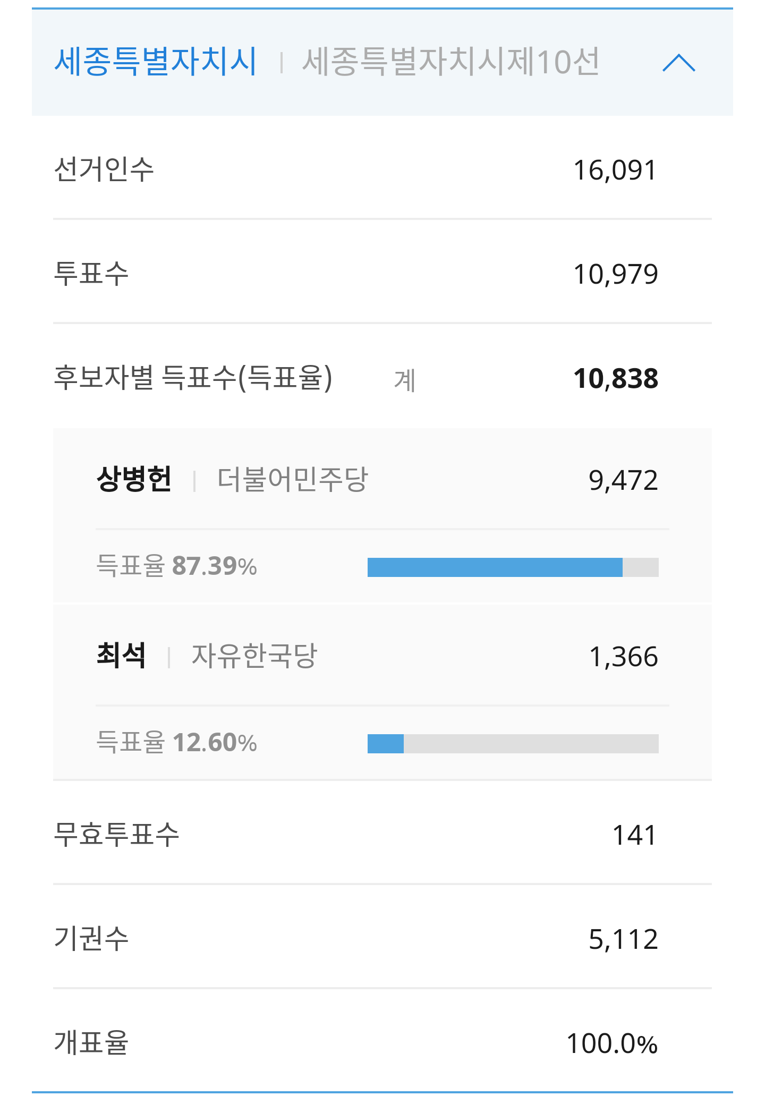Click the 자유한국당 party label

click(x=254, y=656)
